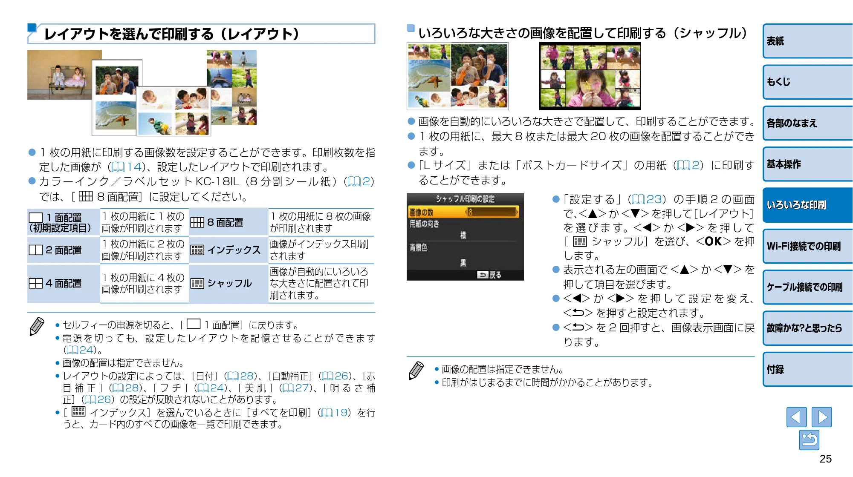Click the pencil note icon under shuffle section
853x477 pixels.
click(416, 371)
